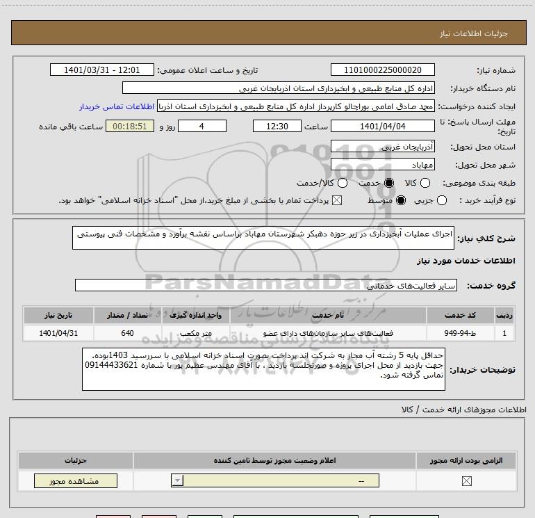Click service name cell in row 1

(328, 333)
